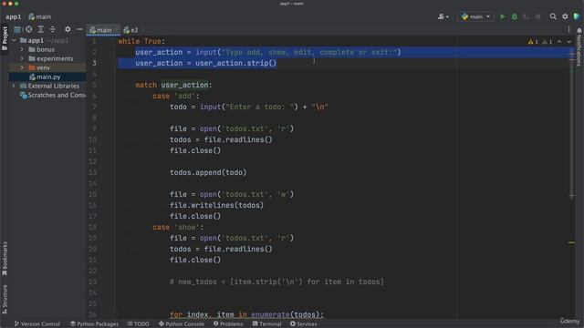Click main in navigation breadcrumb
584x328 pixels.
pyautogui.click(x=39, y=16)
